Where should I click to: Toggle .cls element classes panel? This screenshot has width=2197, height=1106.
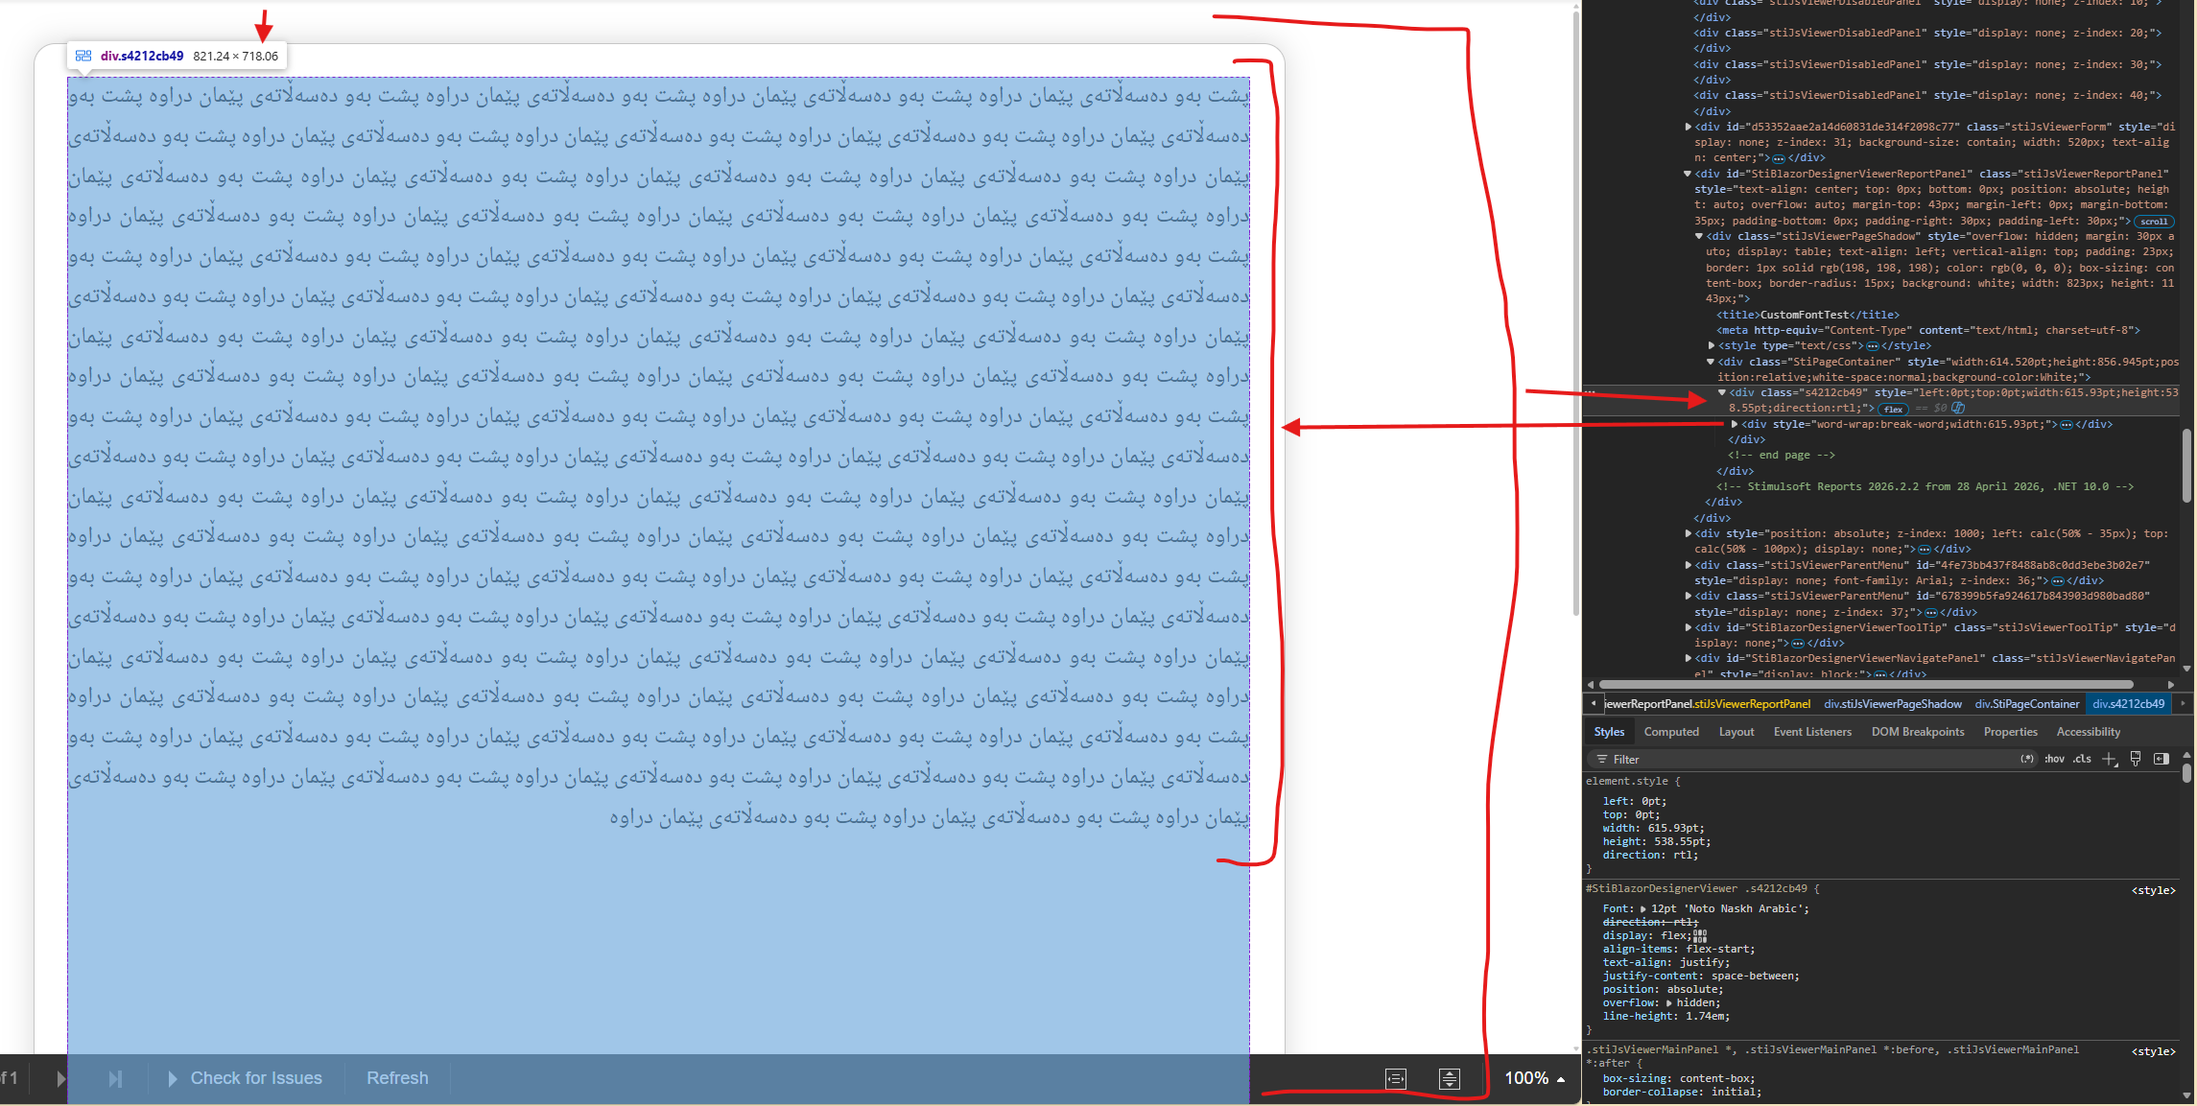coord(2082,759)
